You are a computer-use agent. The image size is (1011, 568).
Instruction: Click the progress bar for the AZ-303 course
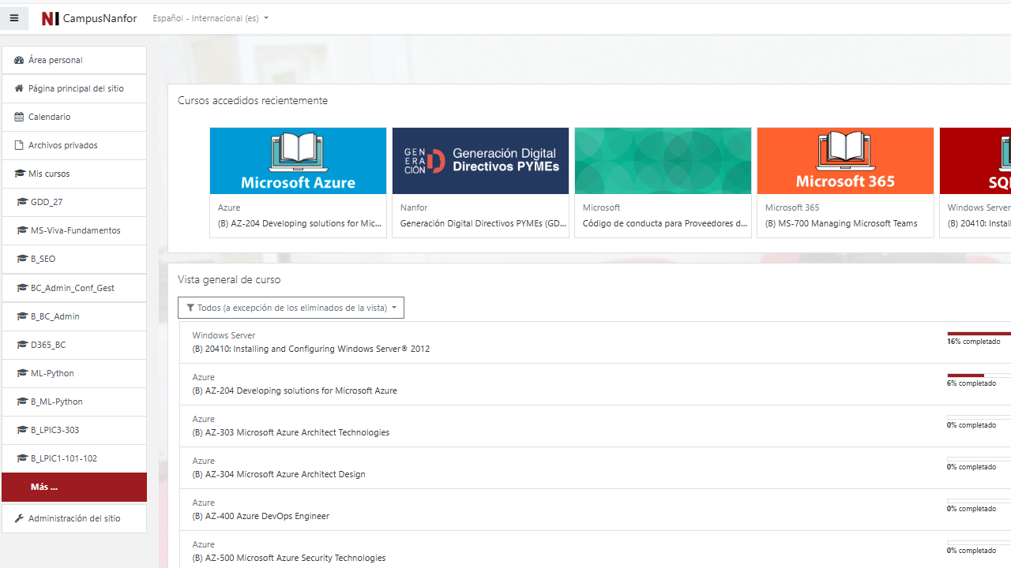pos(979,417)
